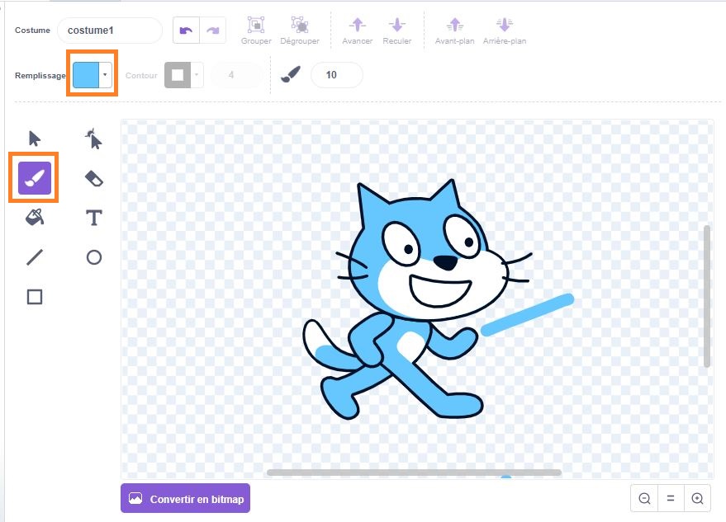Screen dimensions: 726x522
Task: Click Convertir en bitmap button
Action: click(x=185, y=498)
